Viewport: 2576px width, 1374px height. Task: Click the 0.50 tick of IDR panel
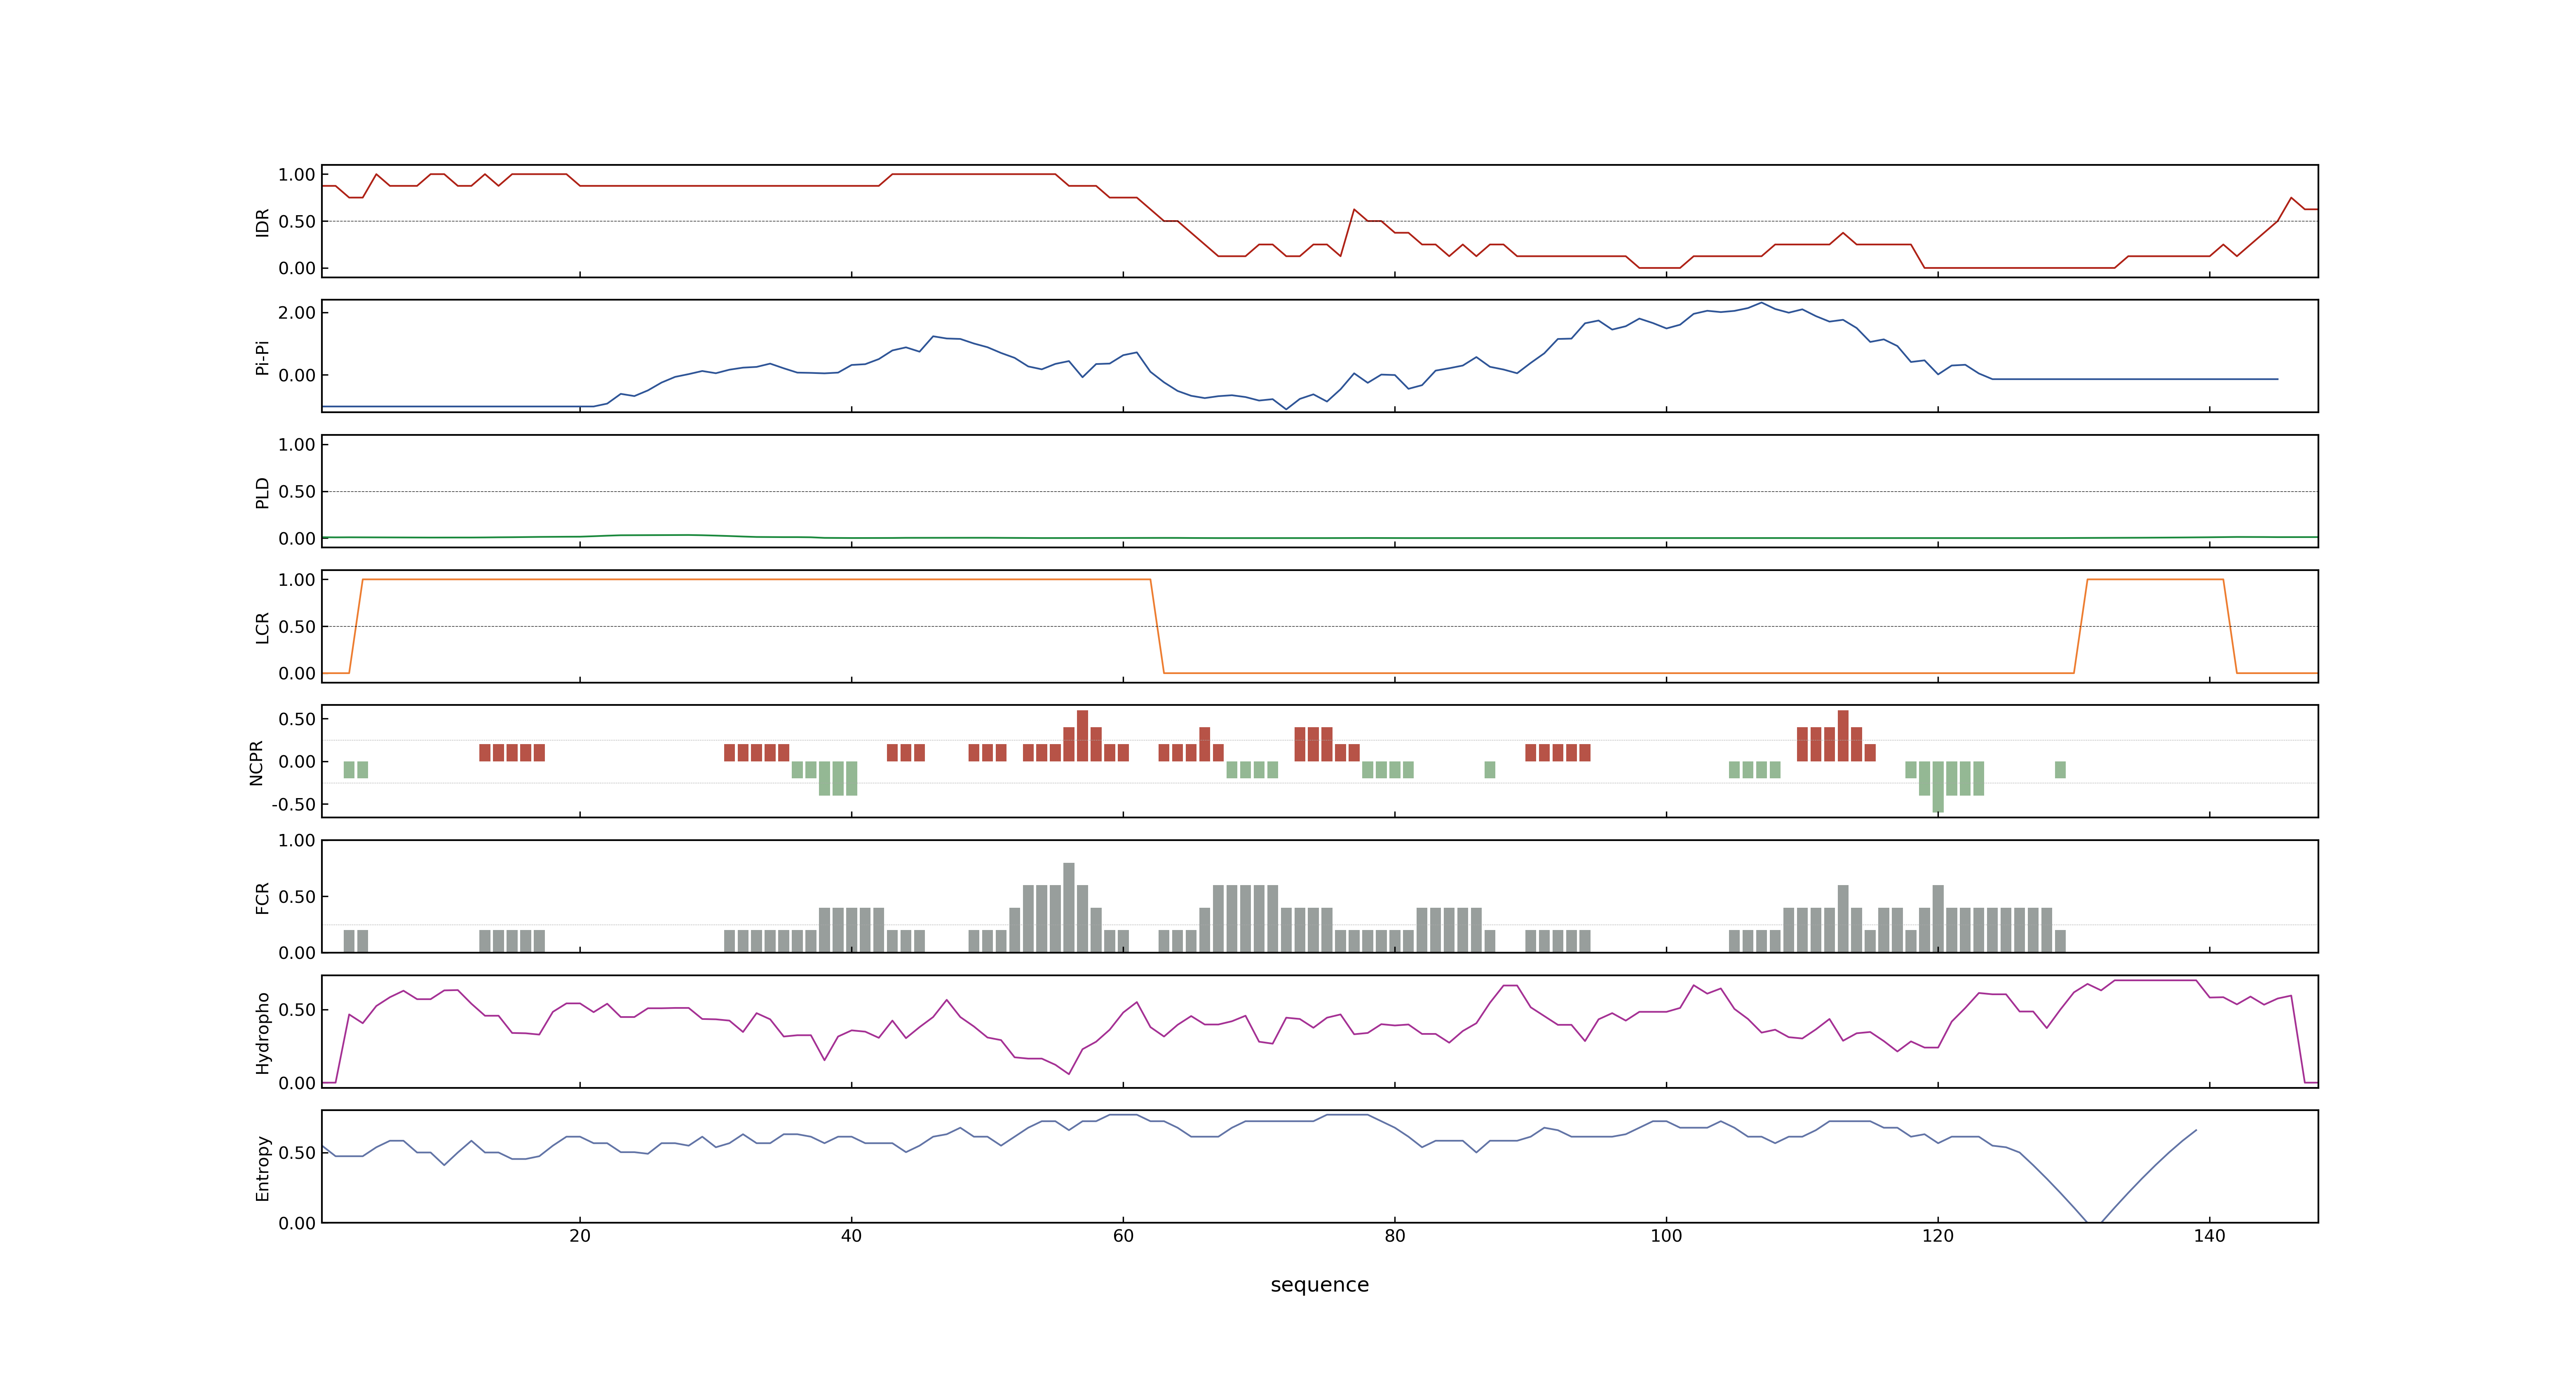[297, 222]
